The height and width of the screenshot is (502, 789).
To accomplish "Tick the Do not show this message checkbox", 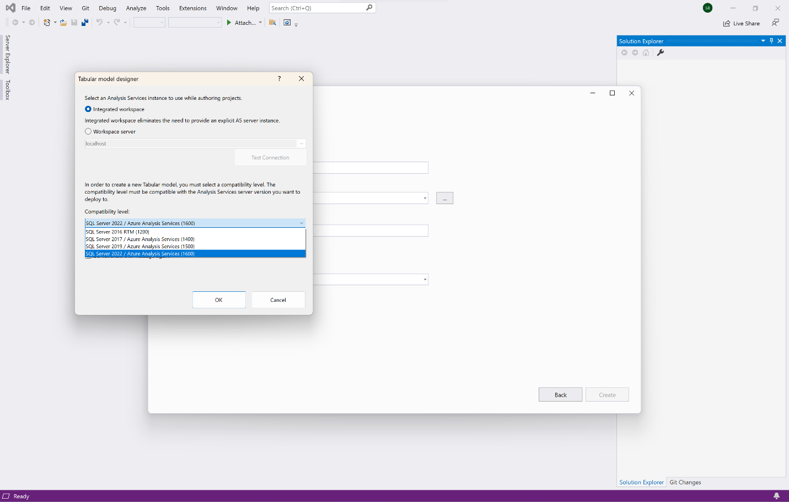I will click(88, 258).
